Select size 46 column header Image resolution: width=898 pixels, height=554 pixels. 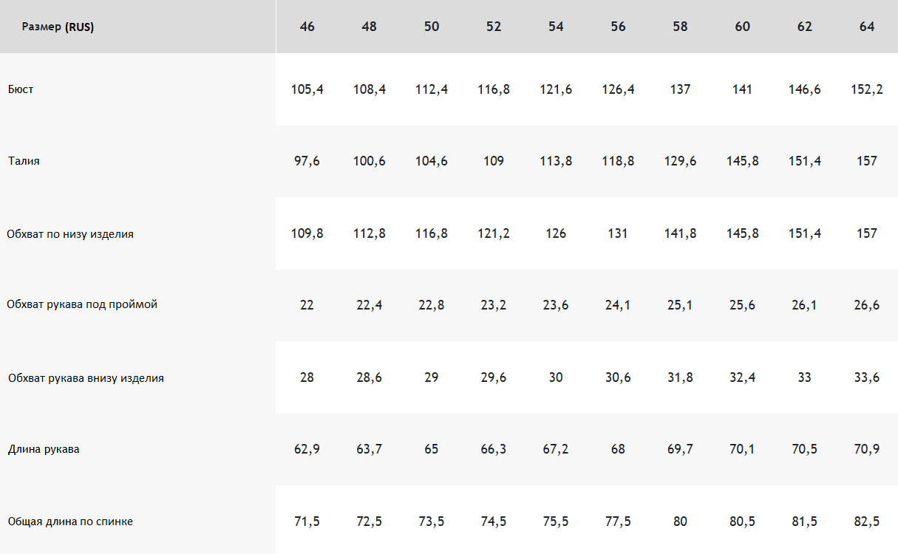[x=307, y=27]
